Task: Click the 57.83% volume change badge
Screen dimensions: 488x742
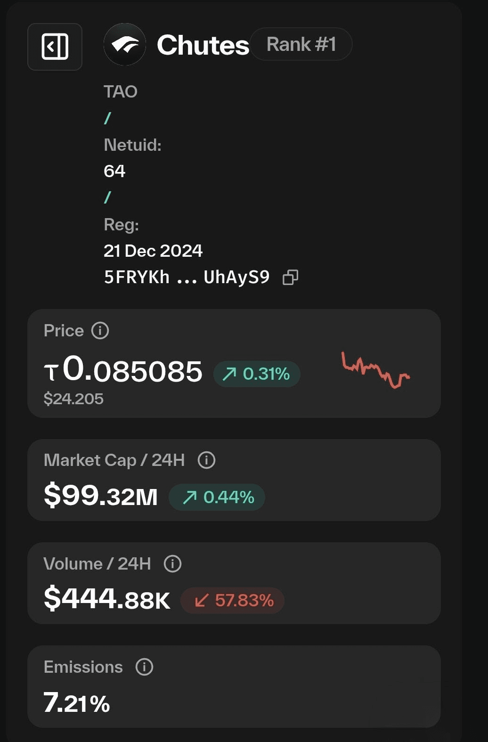Action: click(x=233, y=601)
